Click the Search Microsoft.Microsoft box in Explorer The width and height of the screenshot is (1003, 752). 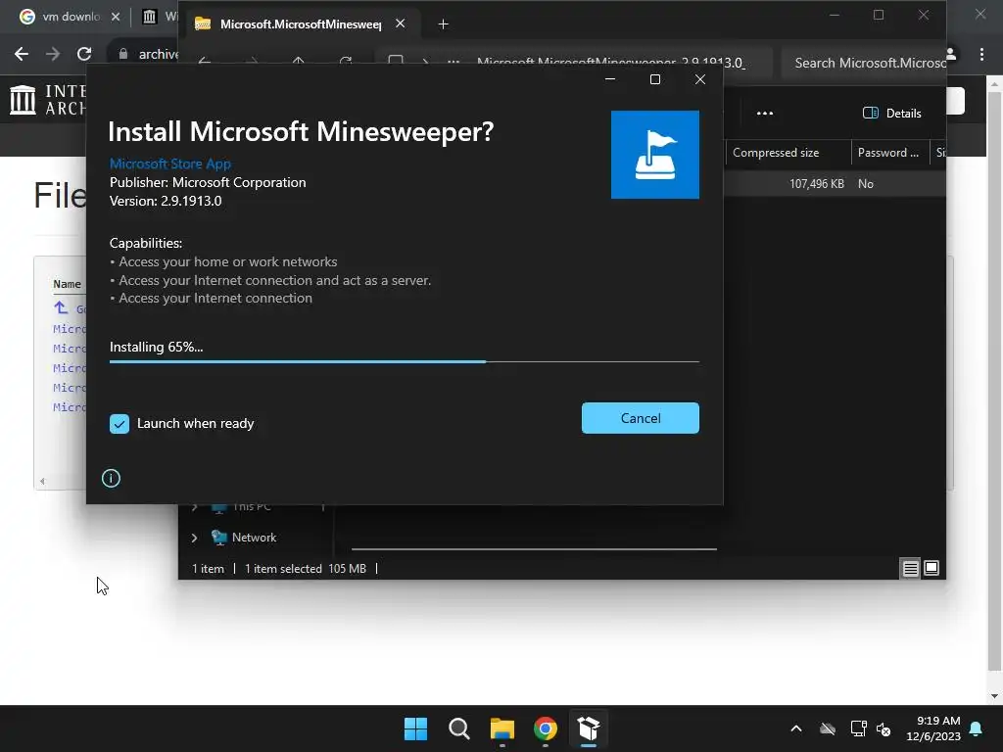[x=864, y=63]
